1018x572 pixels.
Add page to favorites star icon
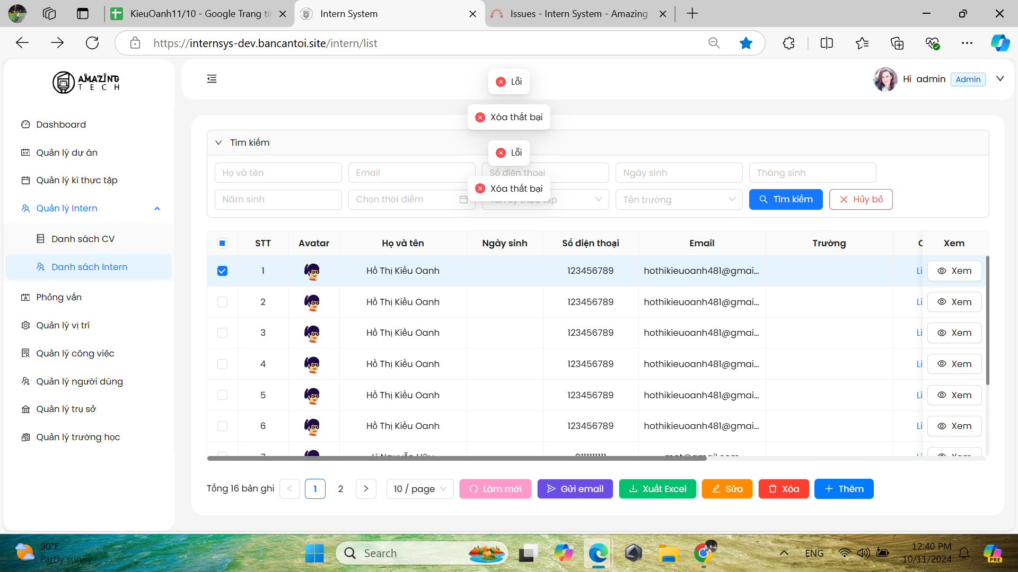coord(745,43)
